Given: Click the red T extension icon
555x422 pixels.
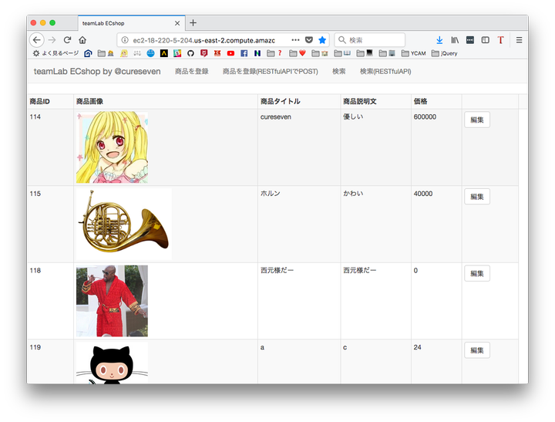Looking at the screenshot, I should pyautogui.click(x=500, y=40).
